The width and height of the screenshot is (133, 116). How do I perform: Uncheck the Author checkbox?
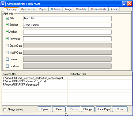(x=7, y=31)
